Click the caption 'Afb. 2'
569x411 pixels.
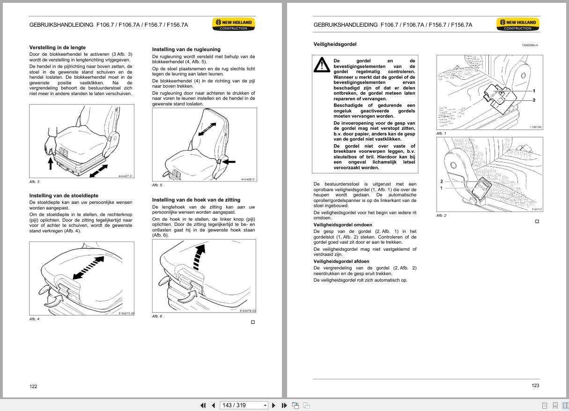[441, 216]
